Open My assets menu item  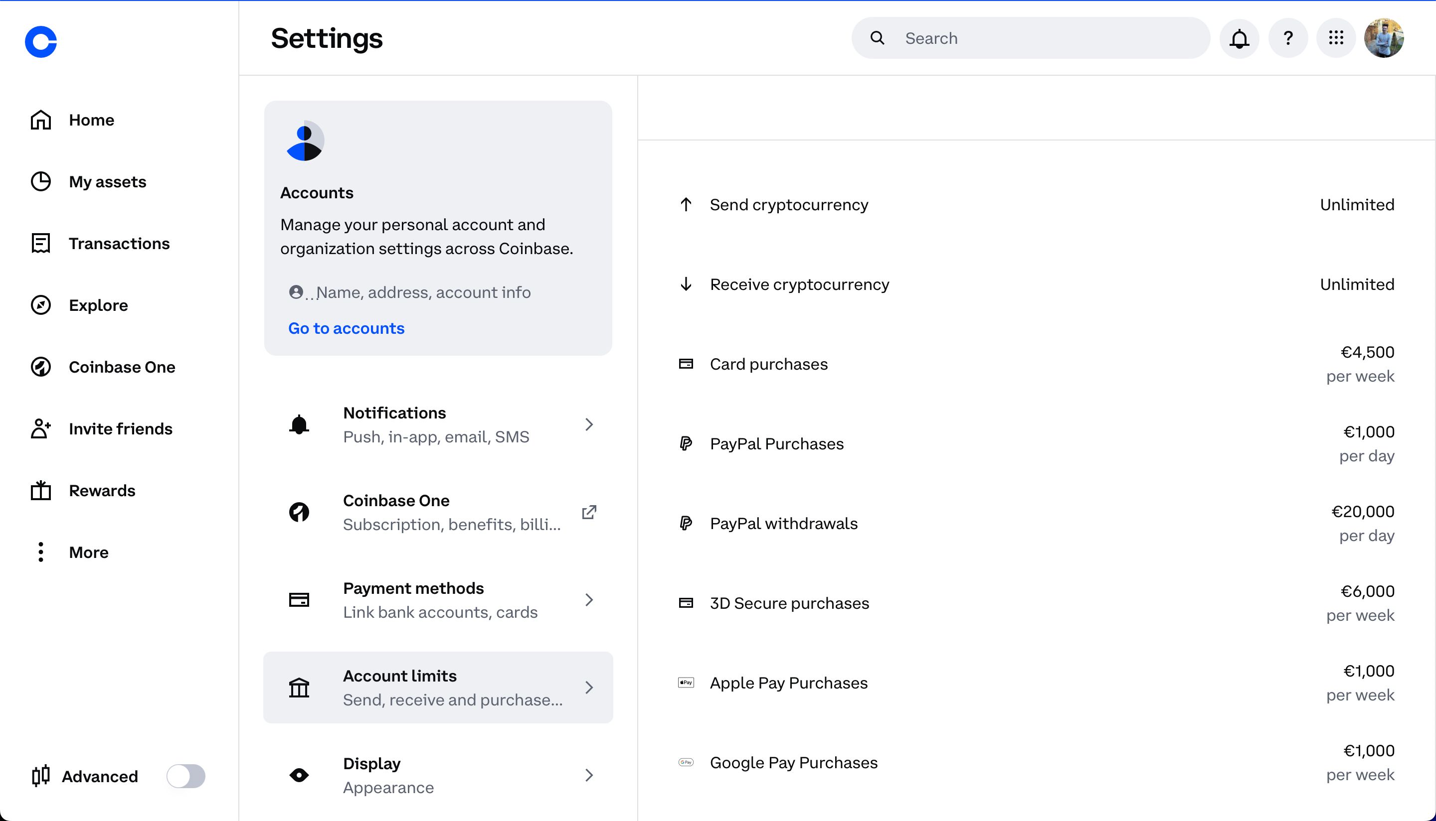(x=107, y=181)
